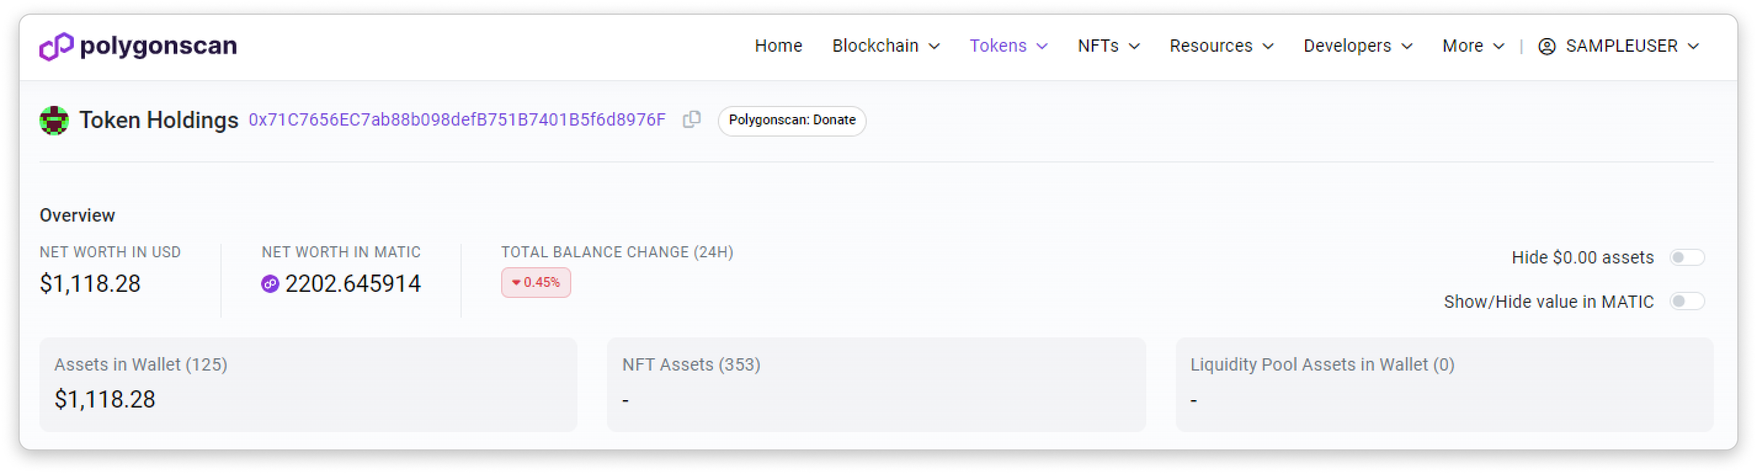Go to the Home page

778,46
